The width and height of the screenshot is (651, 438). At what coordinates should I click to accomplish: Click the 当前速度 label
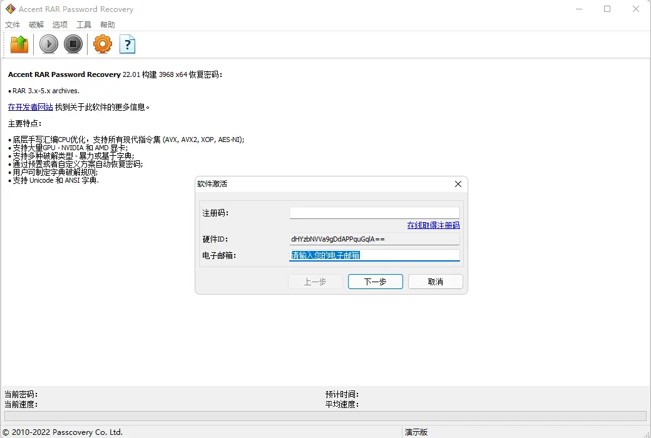coord(21,404)
